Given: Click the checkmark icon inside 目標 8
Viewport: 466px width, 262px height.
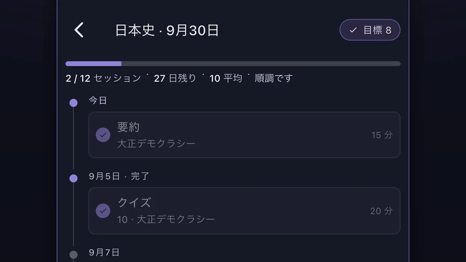Looking at the screenshot, I should pos(353,30).
